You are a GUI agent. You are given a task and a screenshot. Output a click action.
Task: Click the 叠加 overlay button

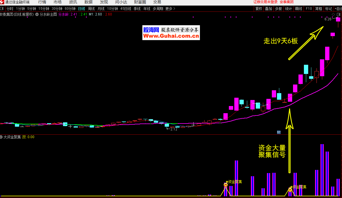(268, 9)
